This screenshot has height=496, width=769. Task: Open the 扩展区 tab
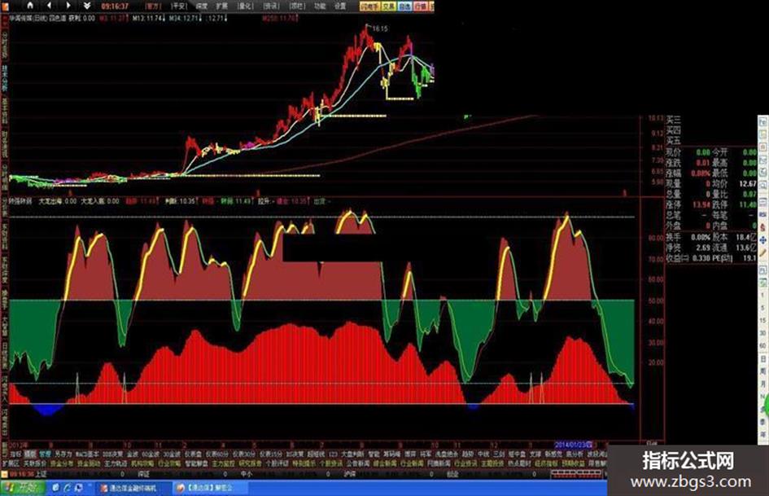coord(11,463)
